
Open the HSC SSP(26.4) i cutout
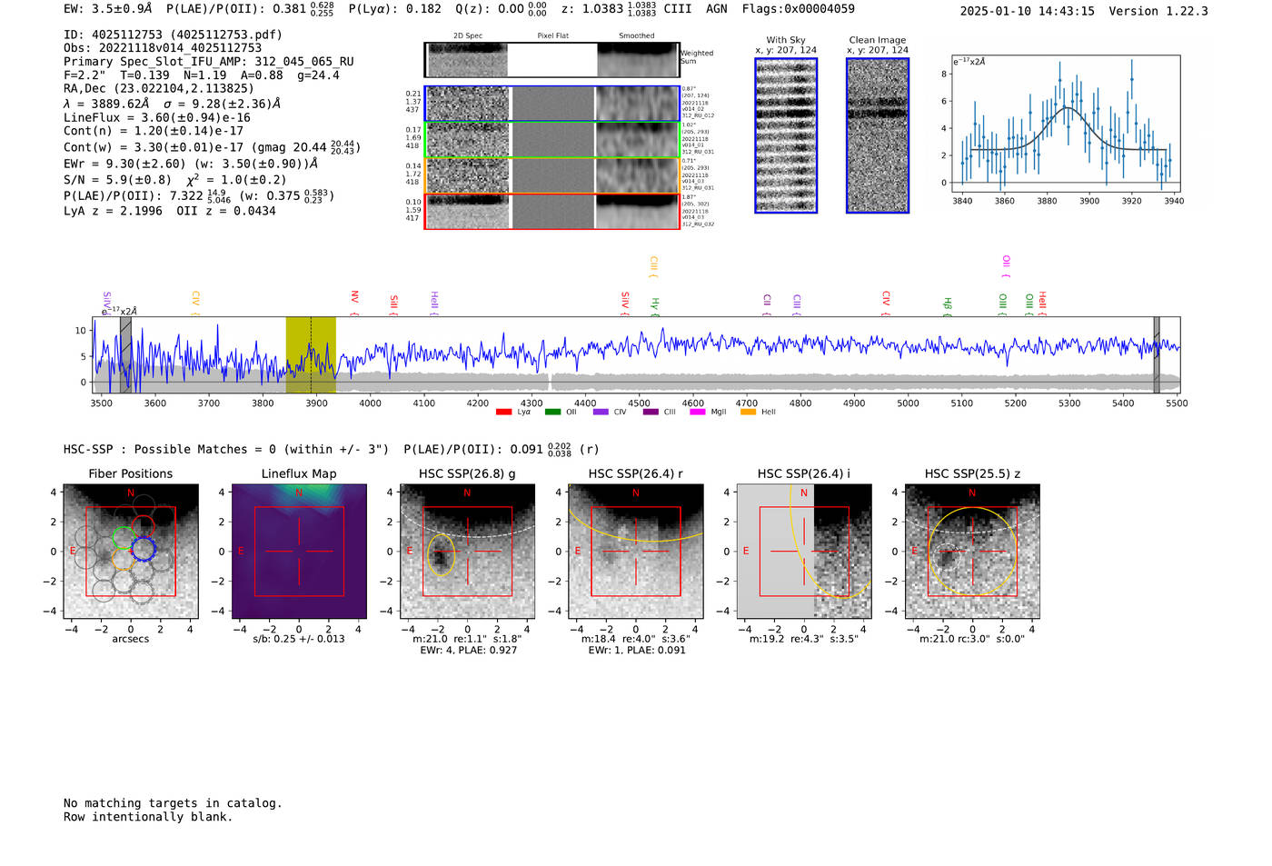(804, 552)
